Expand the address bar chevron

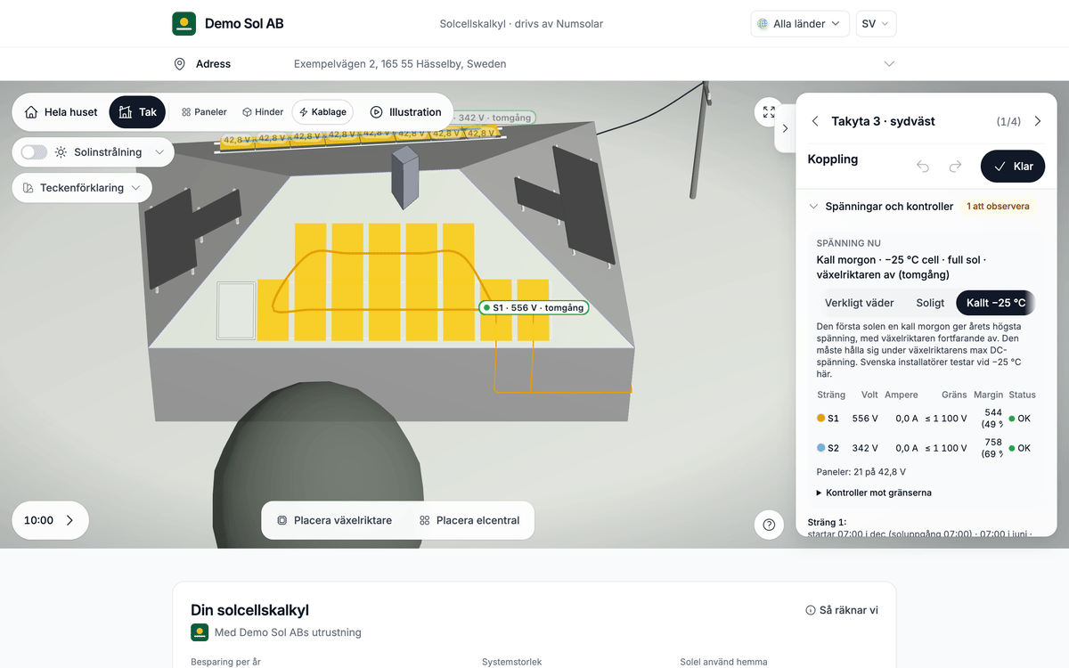tap(888, 64)
